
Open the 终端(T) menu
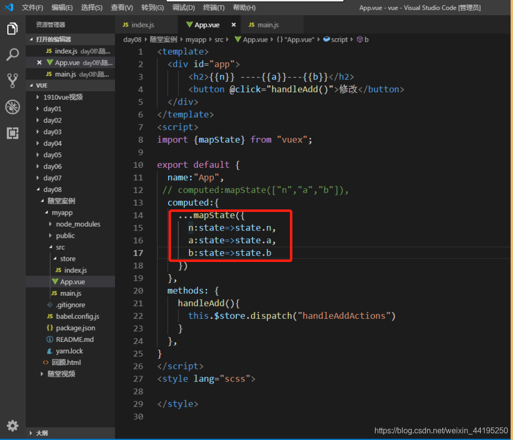[214, 7]
